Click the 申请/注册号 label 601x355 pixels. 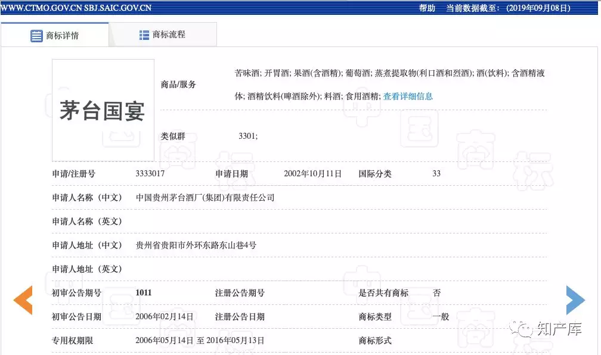tap(73, 173)
